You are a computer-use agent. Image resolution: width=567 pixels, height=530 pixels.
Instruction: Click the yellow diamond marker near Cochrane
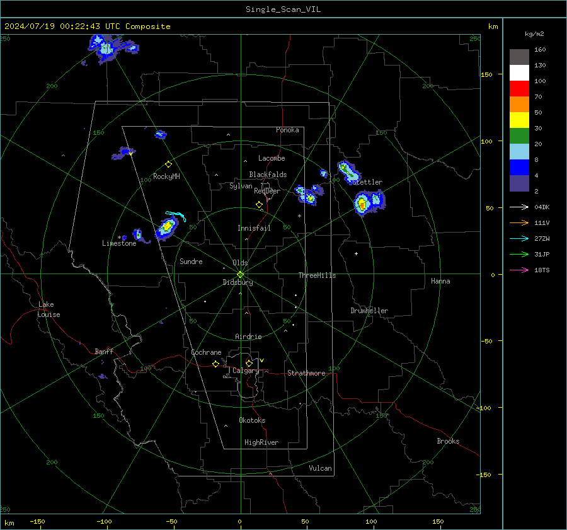[x=216, y=364]
